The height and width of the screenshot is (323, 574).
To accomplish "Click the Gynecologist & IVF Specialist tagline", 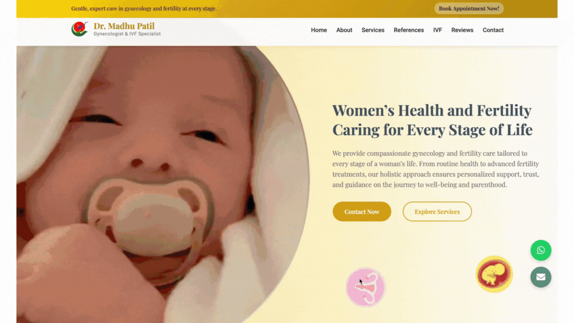I will click(x=127, y=34).
